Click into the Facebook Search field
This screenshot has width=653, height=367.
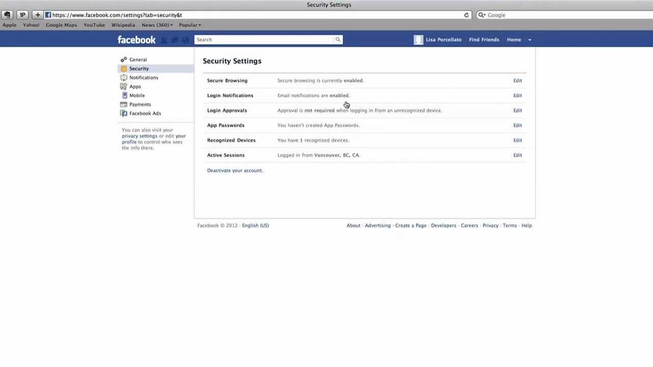(x=264, y=40)
